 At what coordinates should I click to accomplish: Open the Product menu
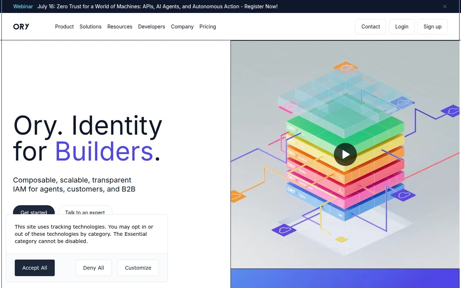pyautogui.click(x=64, y=27)
